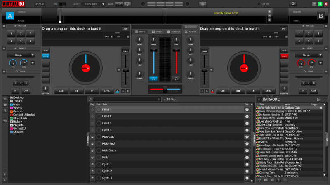This screenshot has width=330, height=185.
Task: Open deck B key options dropdown
Action: click(286, 37)
